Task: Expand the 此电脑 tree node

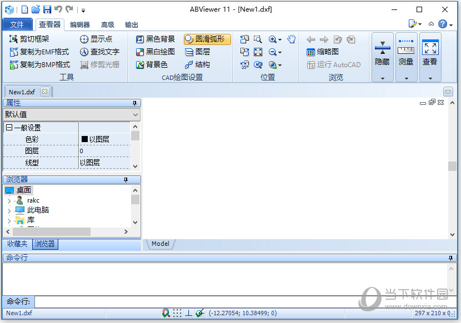Action: point(9,211)
